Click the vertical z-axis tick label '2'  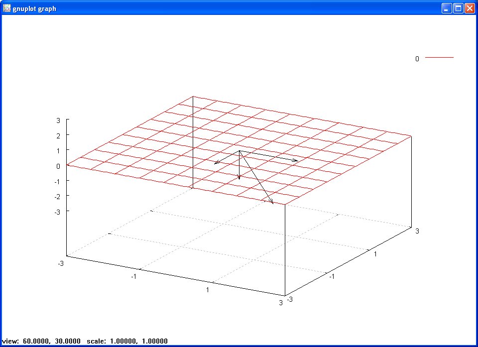point(58,136)
